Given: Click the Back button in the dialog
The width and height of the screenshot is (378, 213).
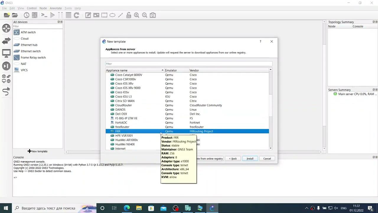Looking at the screenshot, I should (x=233, y=159).
